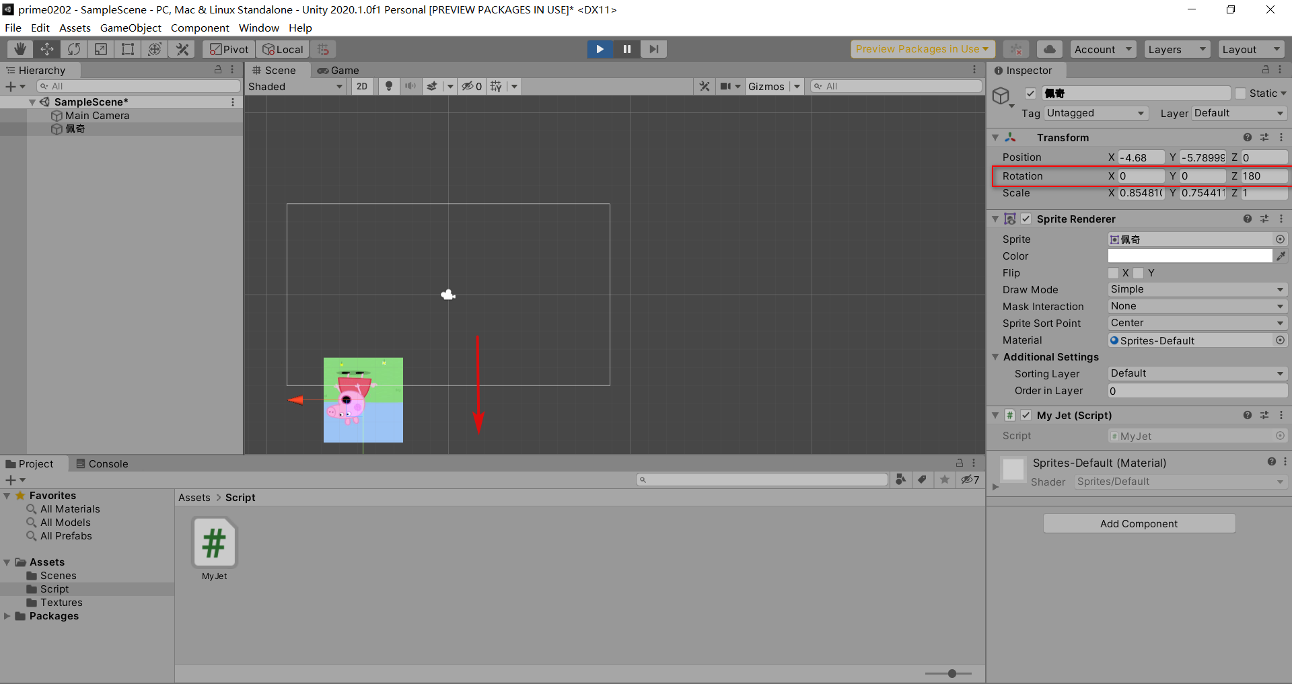The width and height of the screenshot is (1292, 684).
Task: Enable Flip X checkbox
Action: click(x=1114, y=273)
